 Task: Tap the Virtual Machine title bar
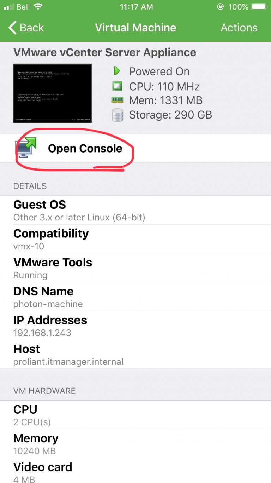135,28
